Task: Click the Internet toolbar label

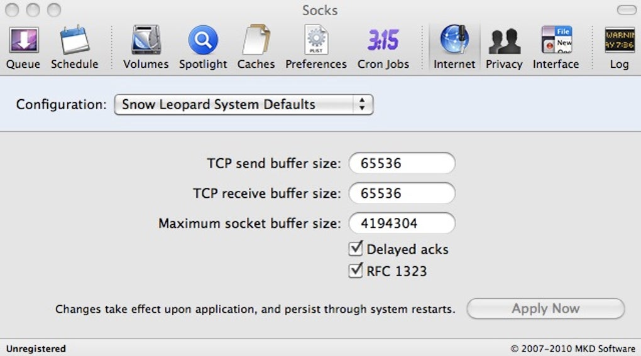Action: 454,64
